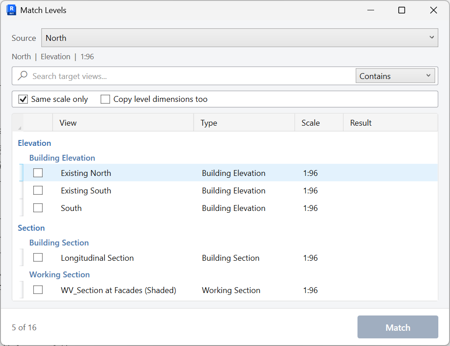
Task: Select Longitudinal Section view name
Action: [x=97, y=258]
